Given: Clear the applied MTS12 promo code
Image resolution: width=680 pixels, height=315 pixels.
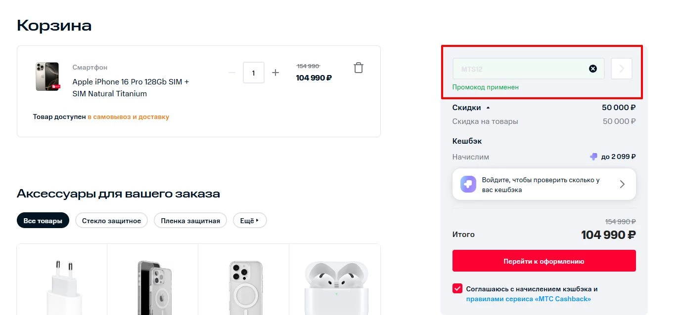Looking at the screenshot, I should pos(592,69).
